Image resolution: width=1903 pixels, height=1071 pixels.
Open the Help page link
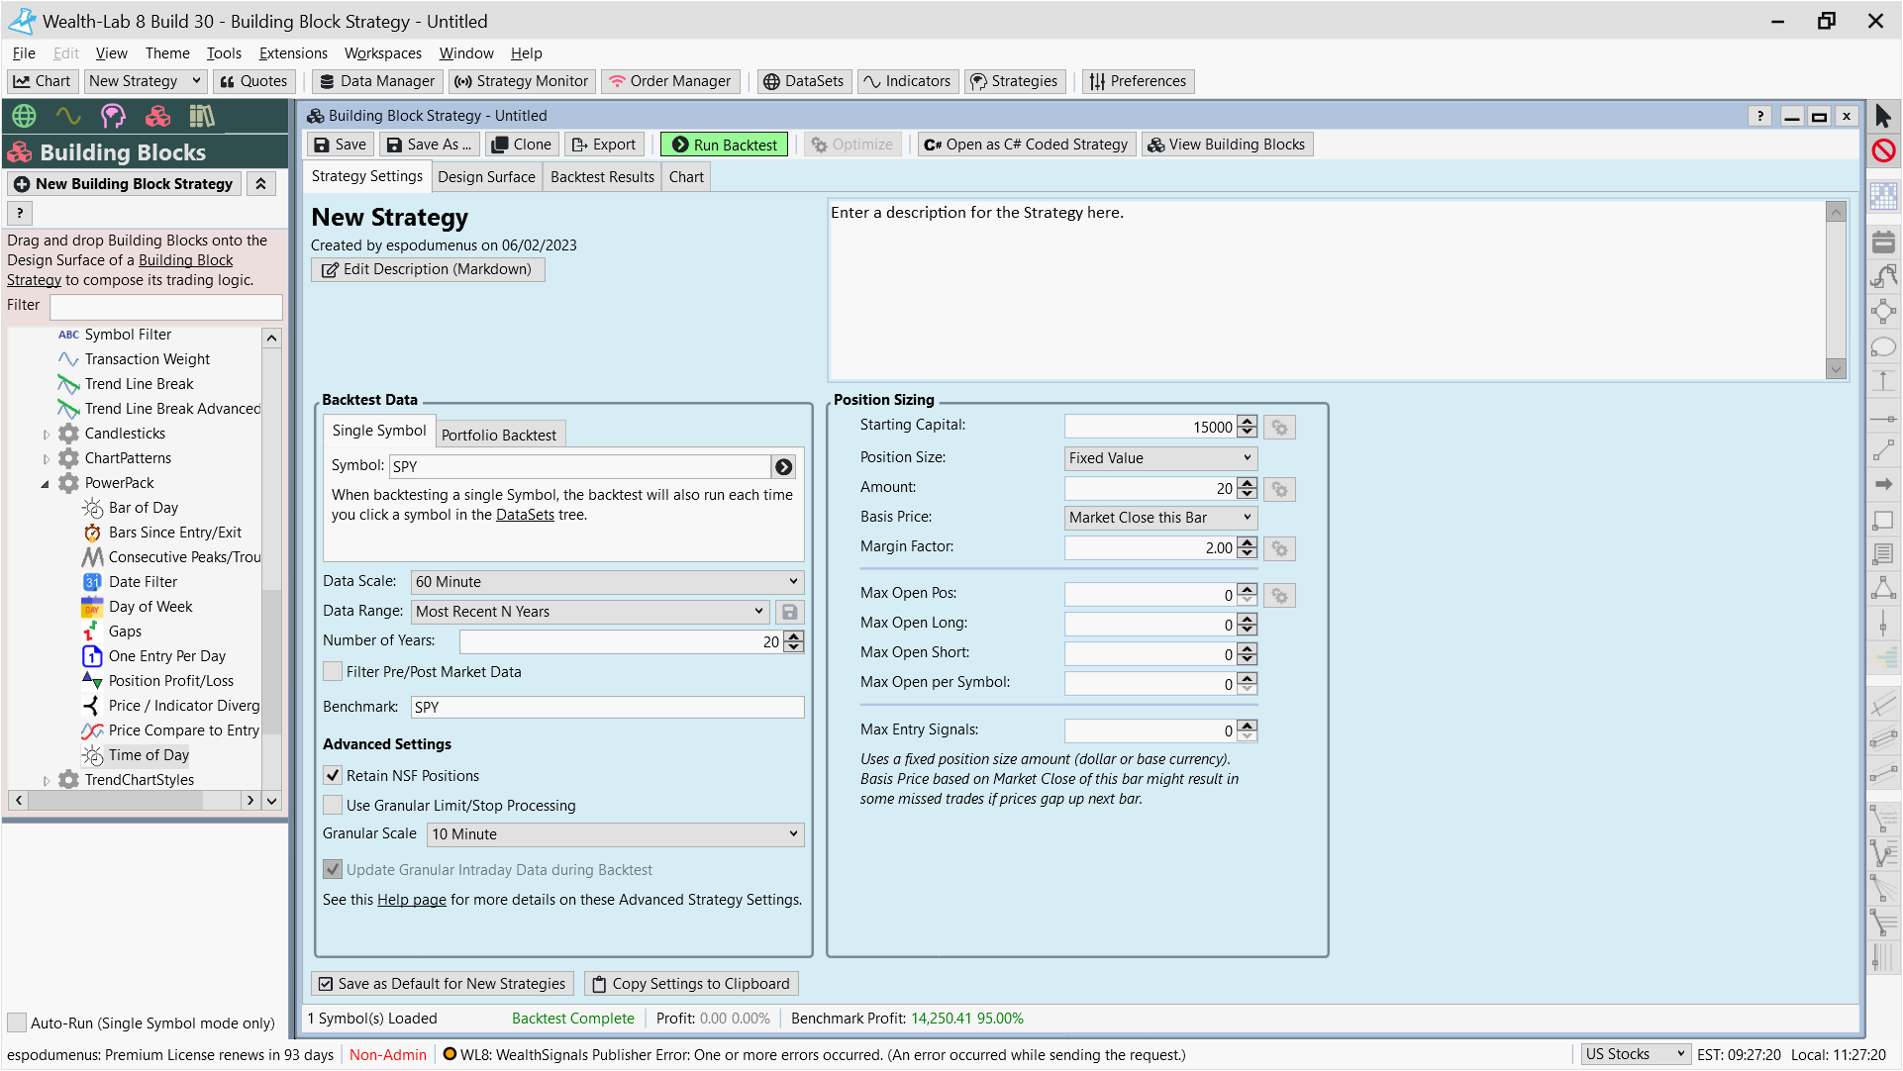point(412,900)
